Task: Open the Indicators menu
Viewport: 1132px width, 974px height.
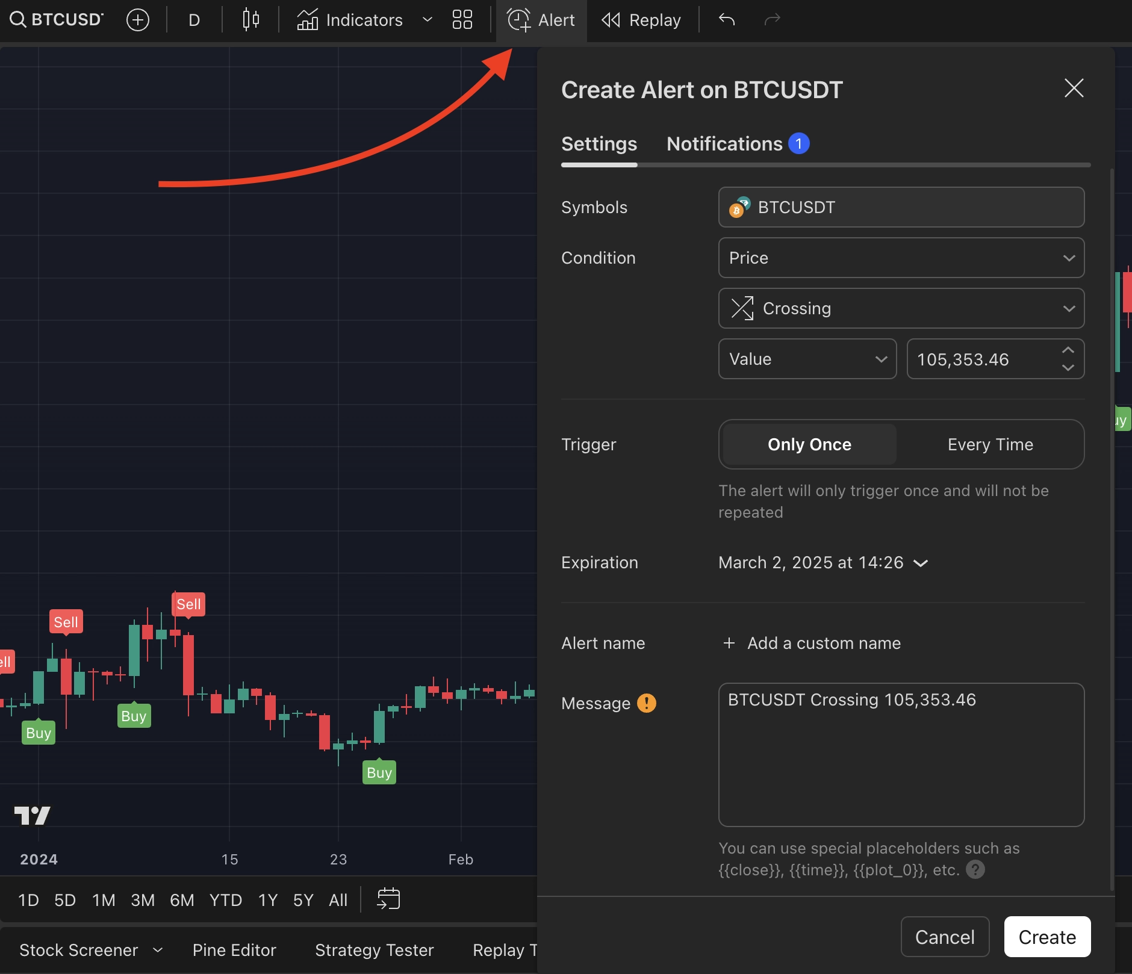Action: (350, 20)
